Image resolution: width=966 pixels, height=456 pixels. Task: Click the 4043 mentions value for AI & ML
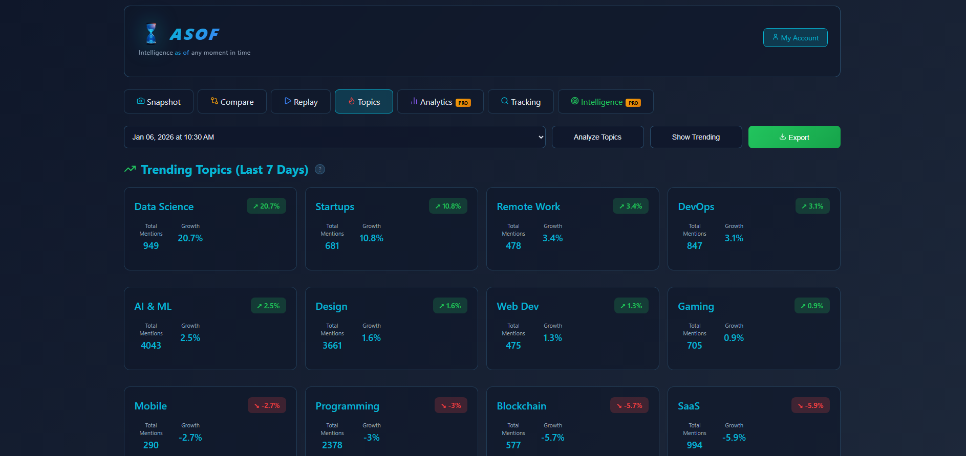pos(151,346)
